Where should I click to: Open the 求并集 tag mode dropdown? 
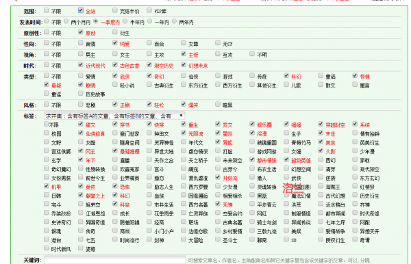pyautogui.click(x=114, y=116)
